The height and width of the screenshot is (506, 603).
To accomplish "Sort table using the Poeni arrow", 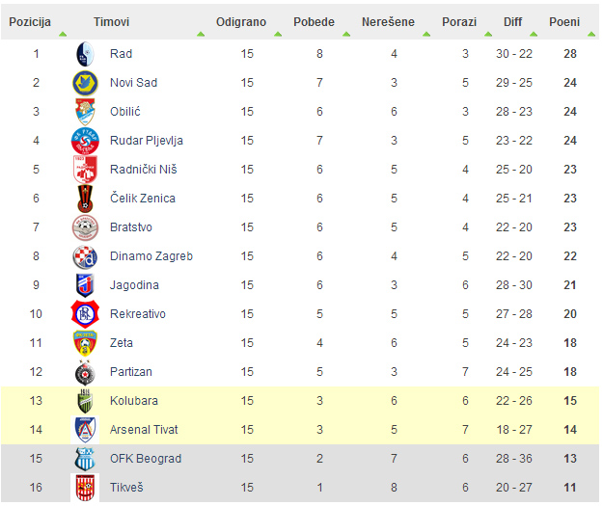I will click(591, 35).
